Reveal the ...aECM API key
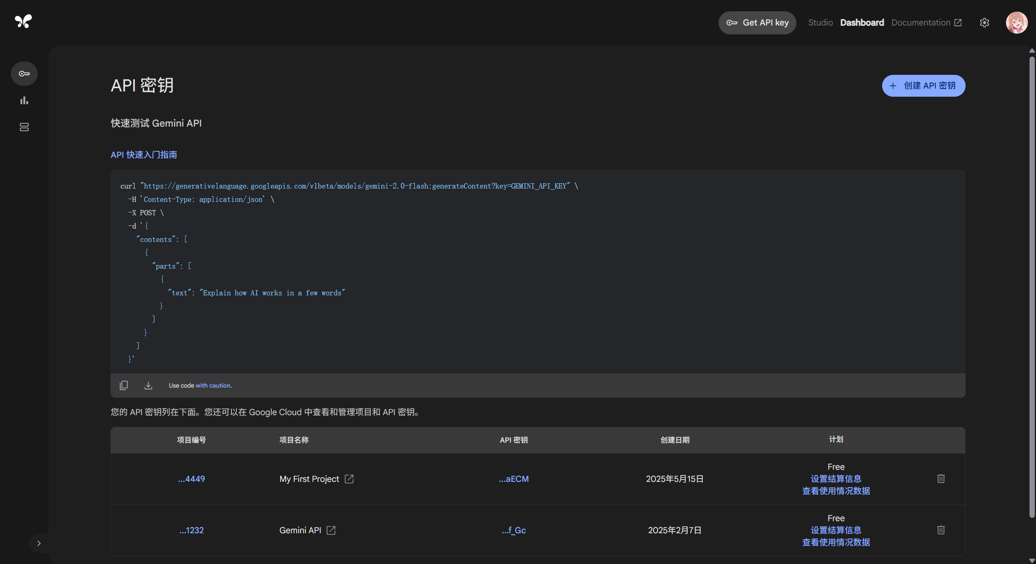1036x564 pixels. click(513, 479)
